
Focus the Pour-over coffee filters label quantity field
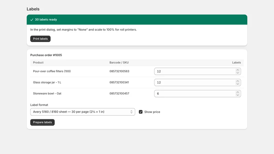[x=198, y=72]
